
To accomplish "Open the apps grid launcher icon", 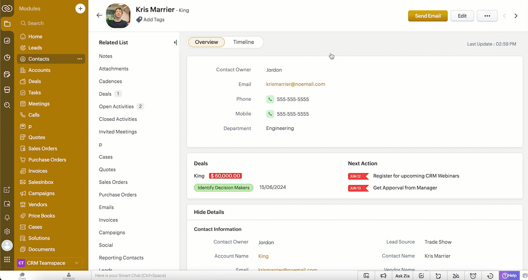I will [7, 259].
